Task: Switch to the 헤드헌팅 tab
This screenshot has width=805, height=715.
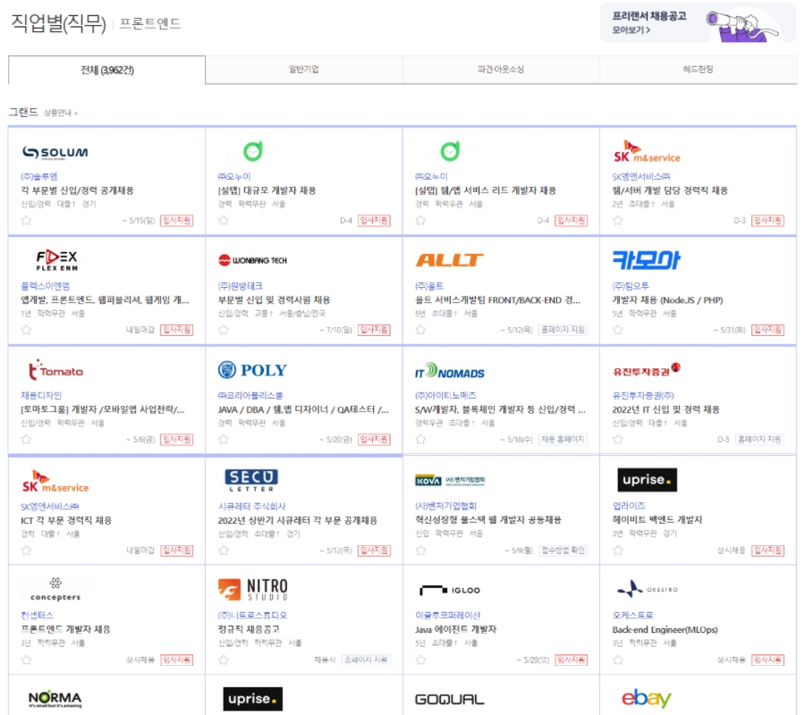Action: click(x=699, y=70)
